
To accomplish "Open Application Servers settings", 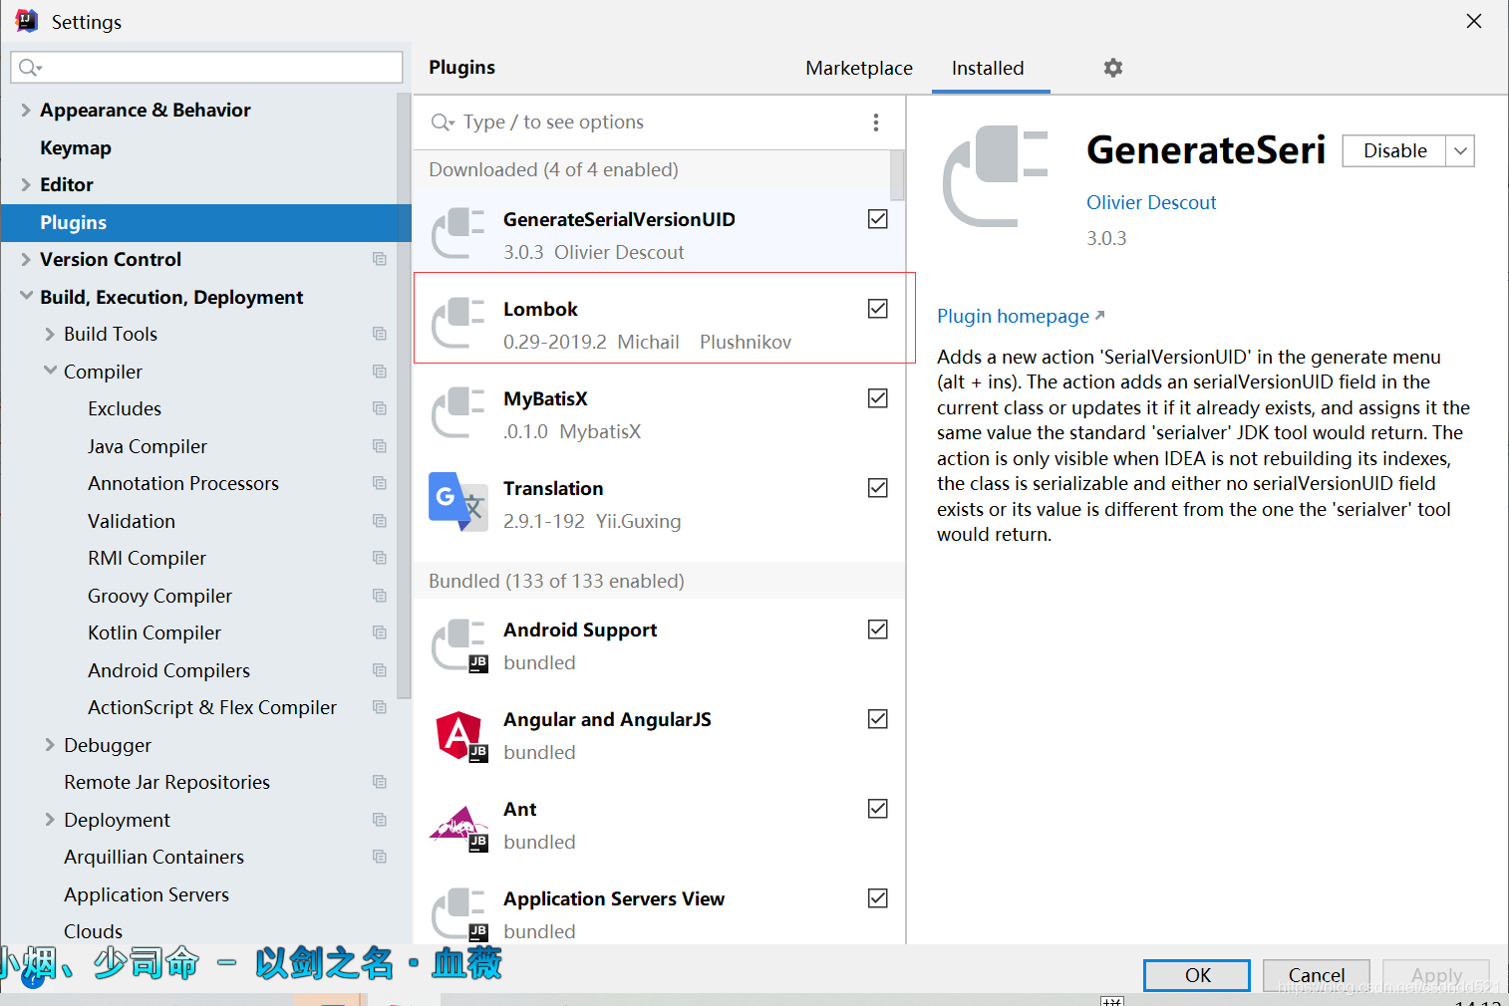I will pos(147,894).
